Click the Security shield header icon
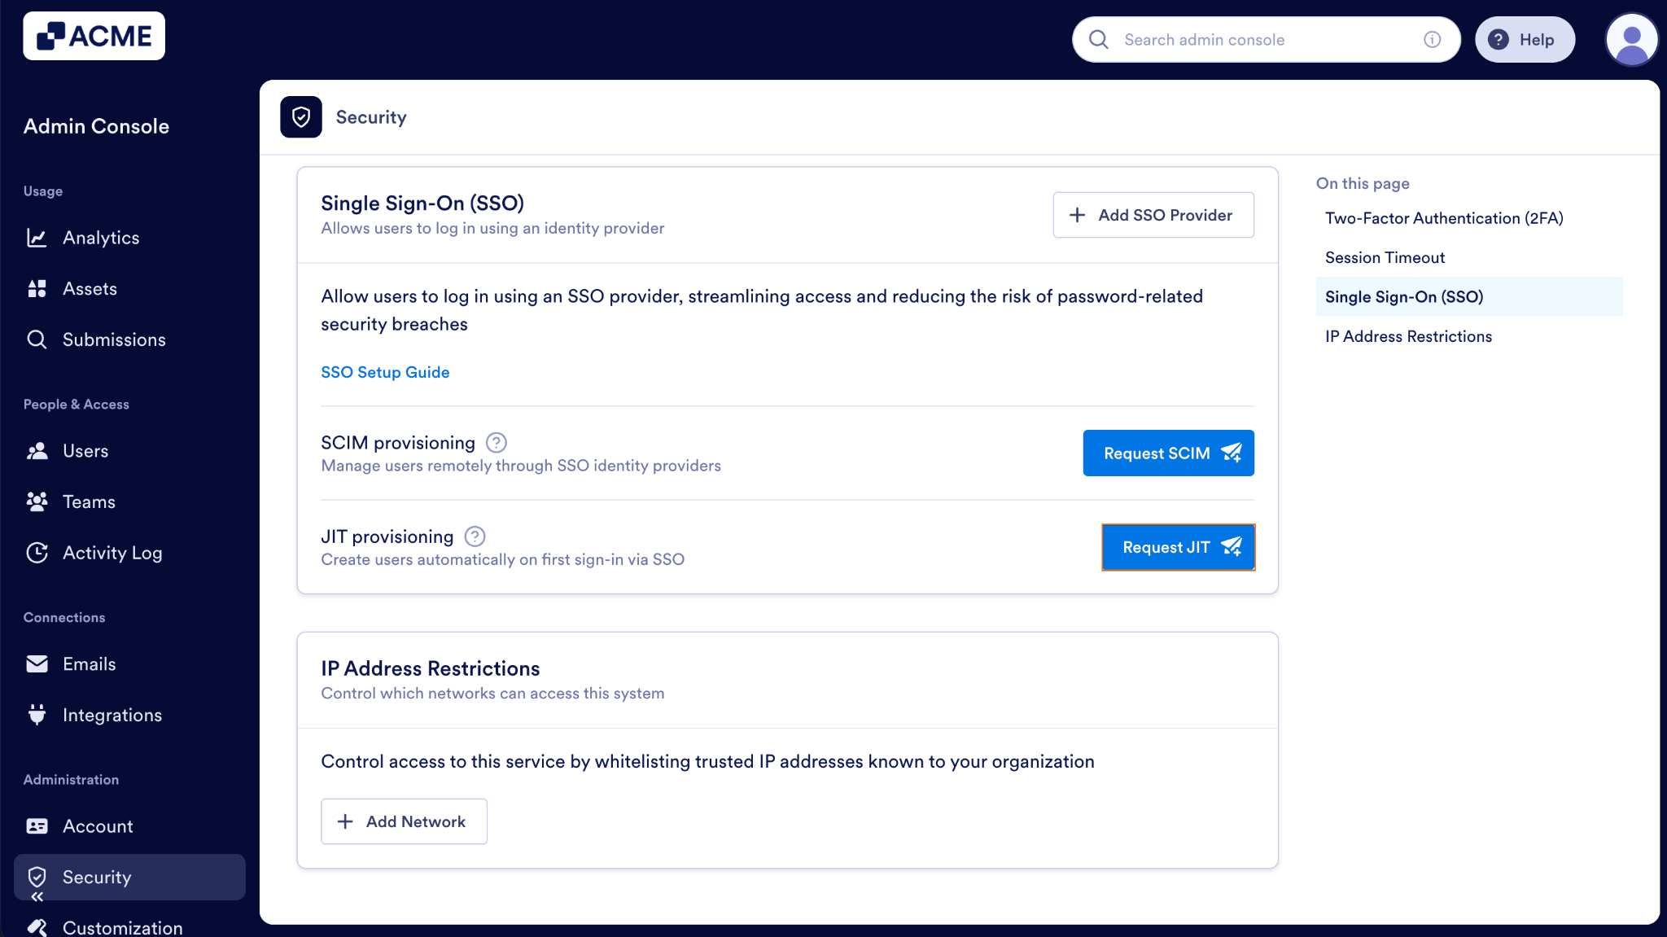Viewport: 1667px width, 937px height. [x=301, y=116]
